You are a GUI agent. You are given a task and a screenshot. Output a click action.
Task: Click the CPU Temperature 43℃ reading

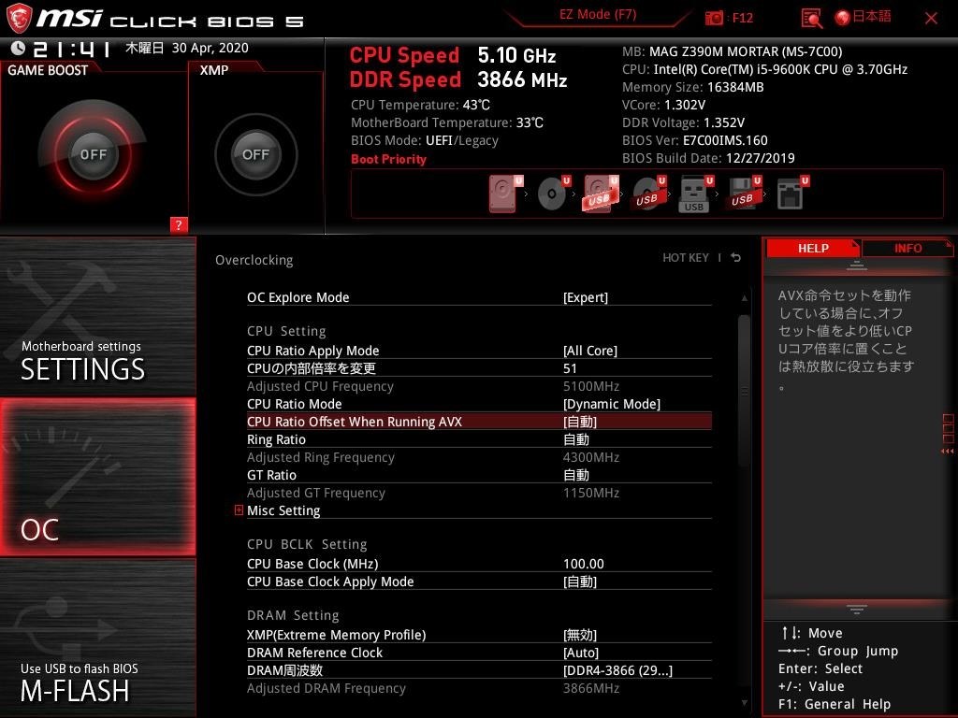[420, 105]
